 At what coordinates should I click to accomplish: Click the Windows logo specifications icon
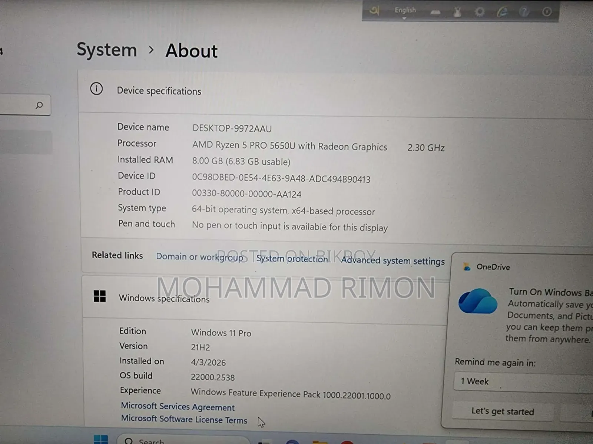pos(99,296)
